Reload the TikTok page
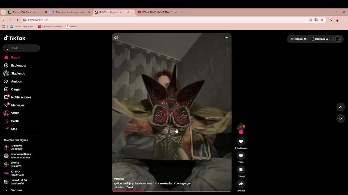The width and height of the screenshot is (348, 195). click(17, 20)
